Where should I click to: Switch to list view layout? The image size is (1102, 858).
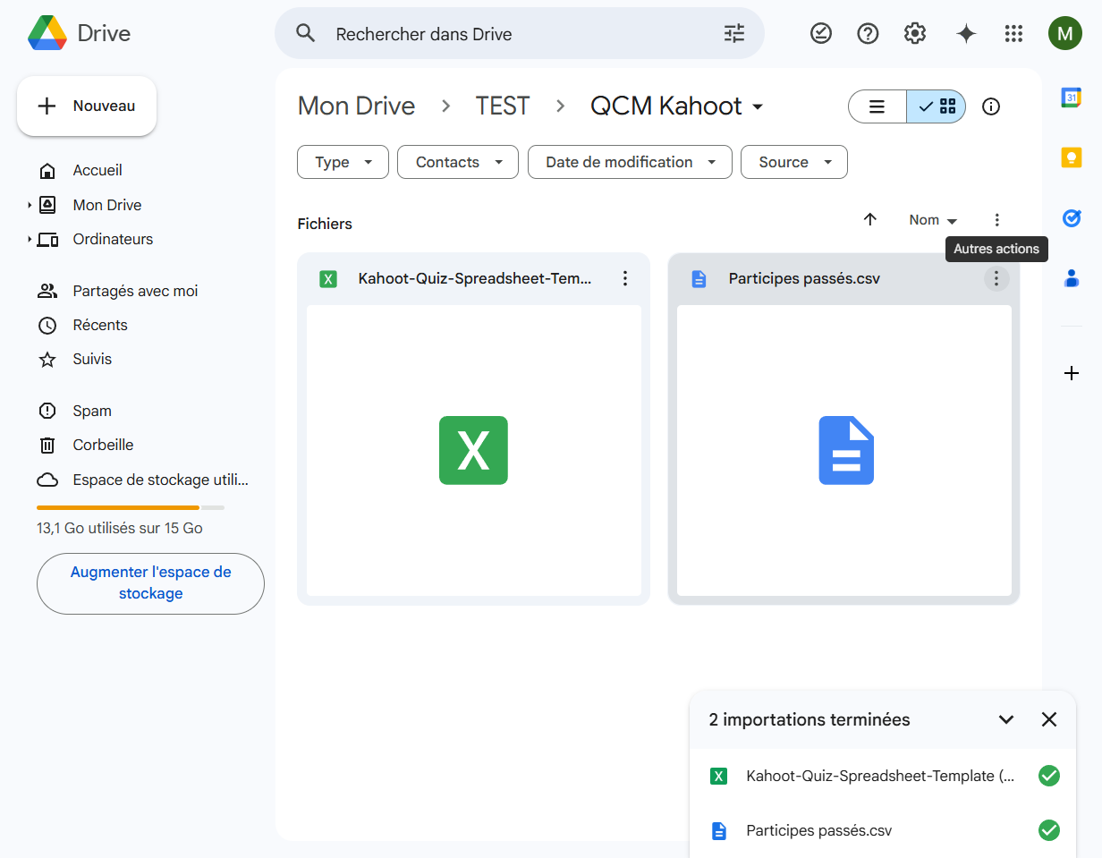[x=877, y=106]
